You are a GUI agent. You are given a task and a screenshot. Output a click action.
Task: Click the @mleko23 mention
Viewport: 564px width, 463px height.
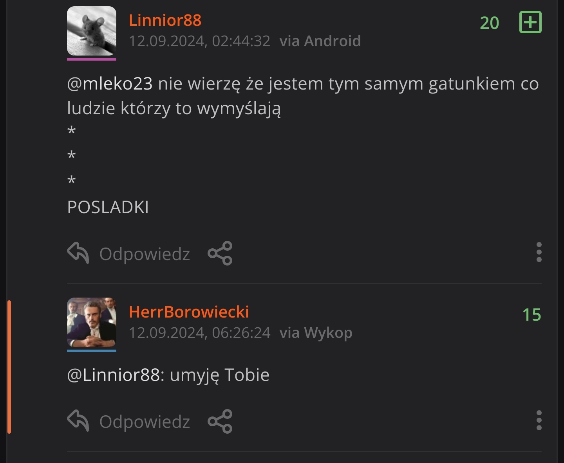pos(110,84)
